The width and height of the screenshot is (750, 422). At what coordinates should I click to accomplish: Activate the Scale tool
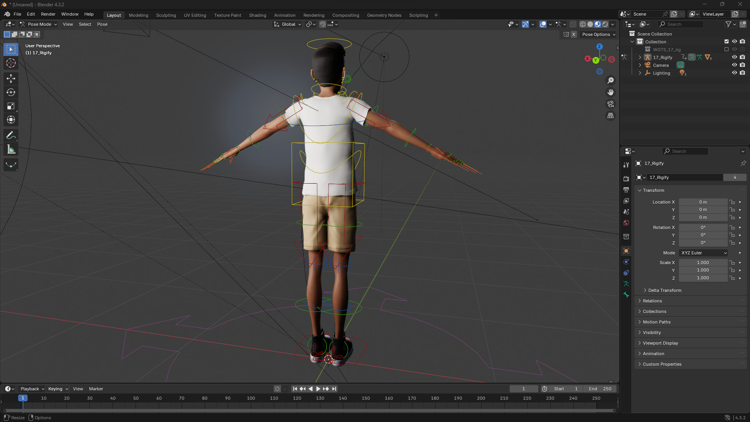click(x=11, y=106)
